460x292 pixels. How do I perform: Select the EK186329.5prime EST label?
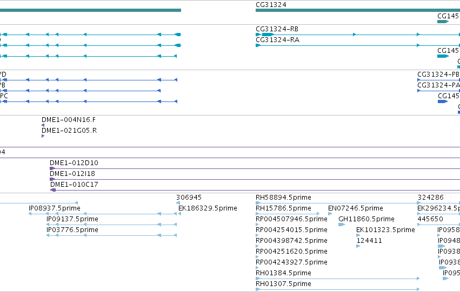[x=208, y=208]
